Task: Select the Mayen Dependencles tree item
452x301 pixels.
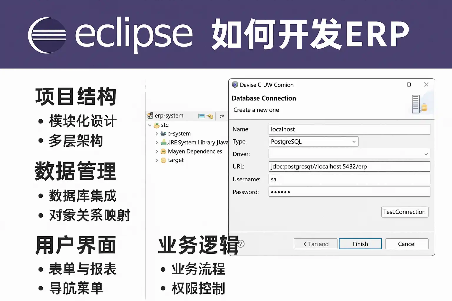Action: tap(195, 151)
